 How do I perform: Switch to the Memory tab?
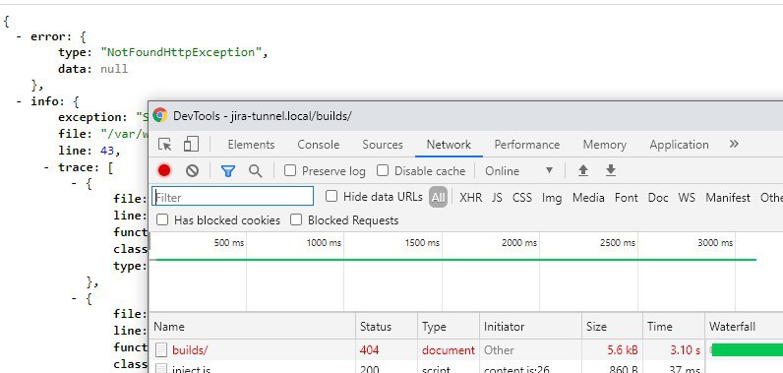604,145
